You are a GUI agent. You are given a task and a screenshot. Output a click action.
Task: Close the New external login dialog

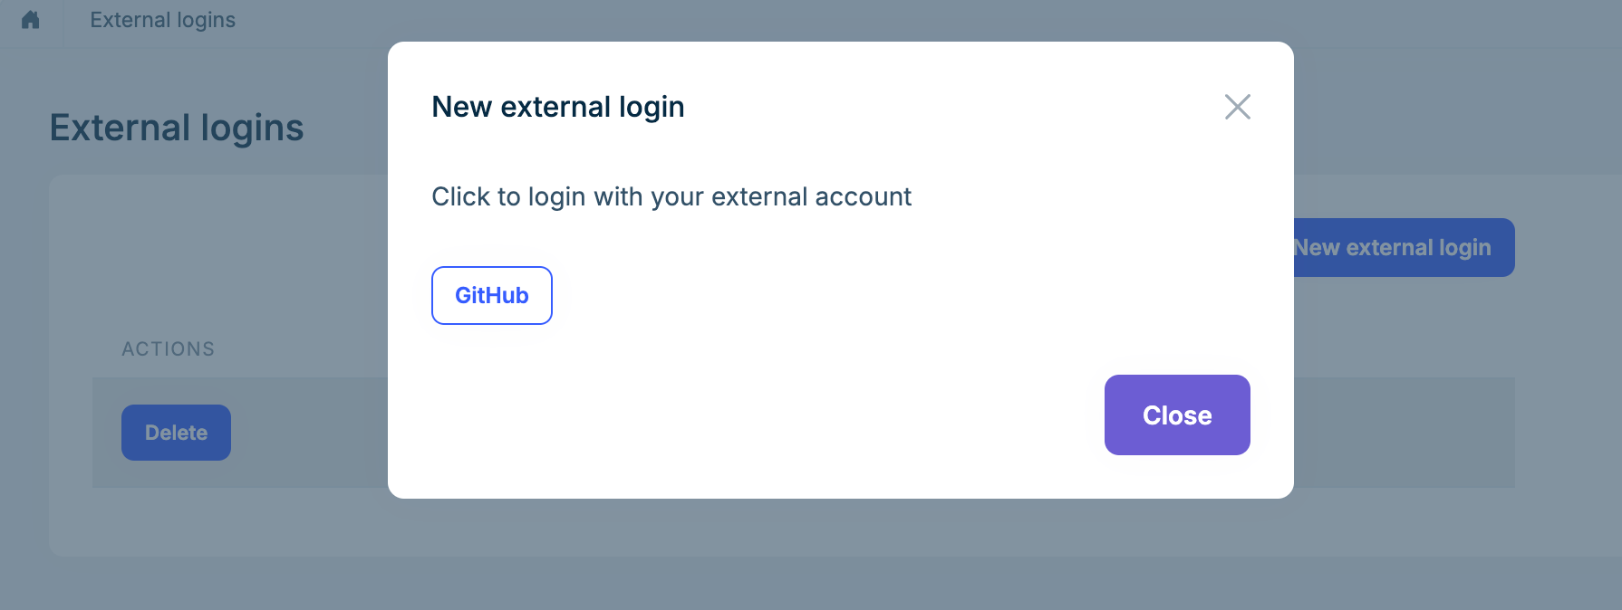[x=1176, y=415]
